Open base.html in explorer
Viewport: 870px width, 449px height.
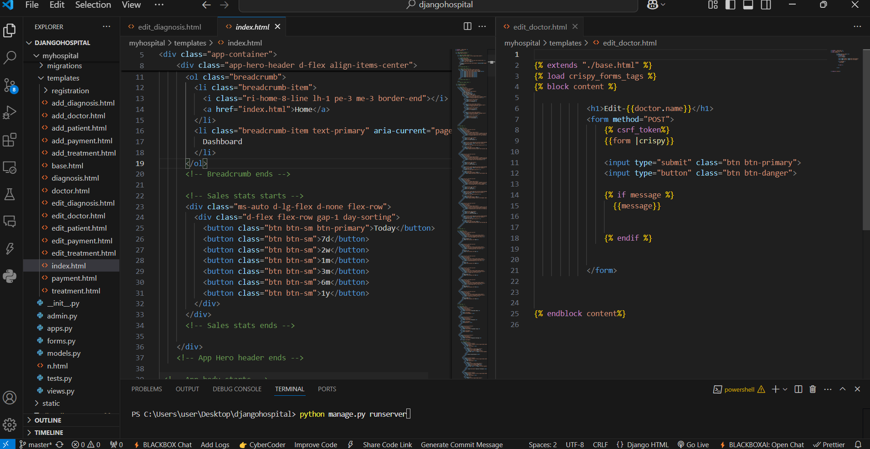[x=67, y=166]
